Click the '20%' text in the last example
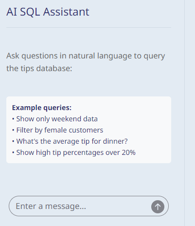 [x=128, y=152]
